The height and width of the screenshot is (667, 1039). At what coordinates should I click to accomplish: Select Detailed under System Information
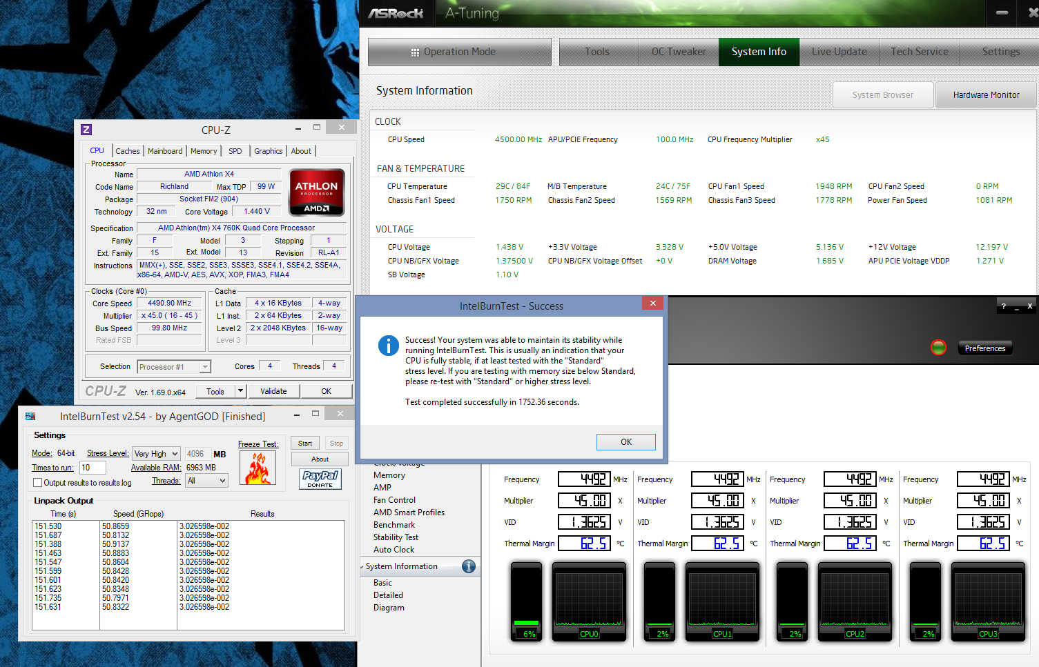pos(388,595)
